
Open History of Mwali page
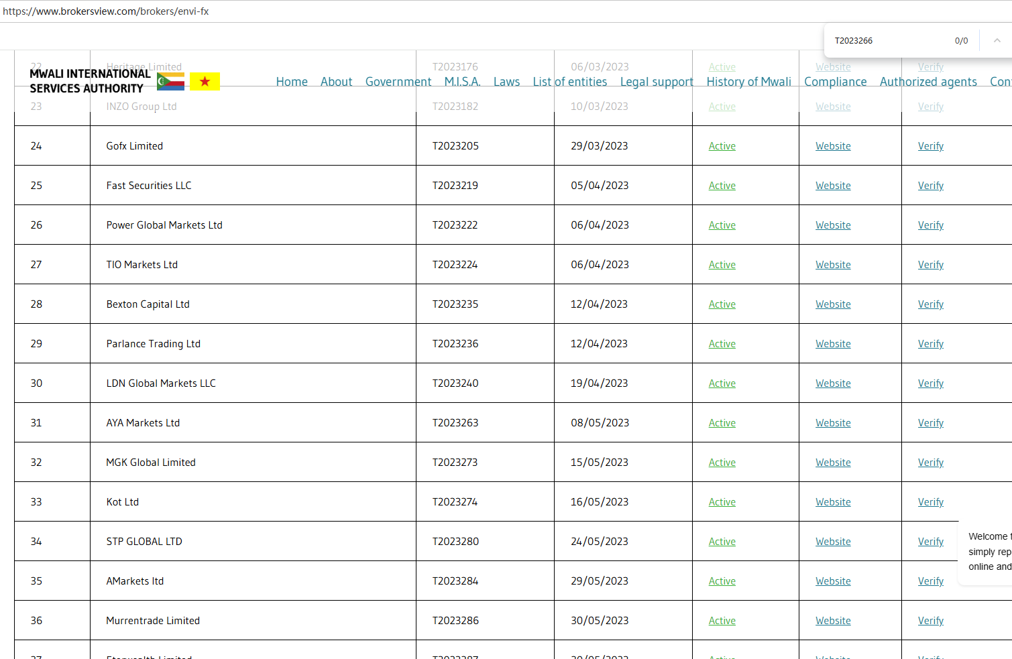(748, 82)
